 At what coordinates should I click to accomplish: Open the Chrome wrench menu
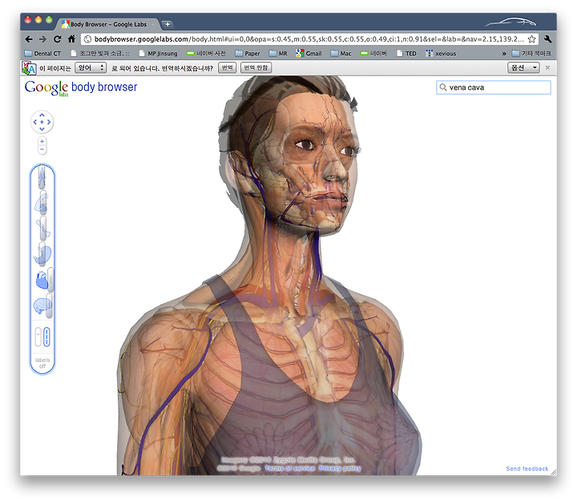(x=547, y=39)
